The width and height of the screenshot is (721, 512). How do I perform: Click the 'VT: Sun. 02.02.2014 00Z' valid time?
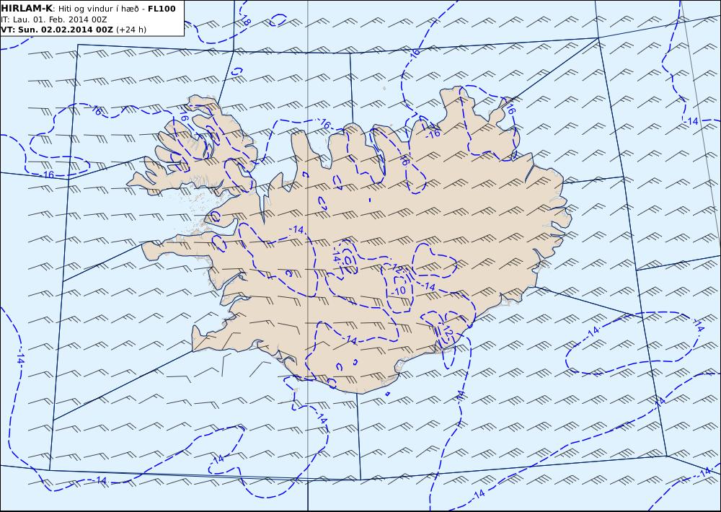tap(56, 30)
